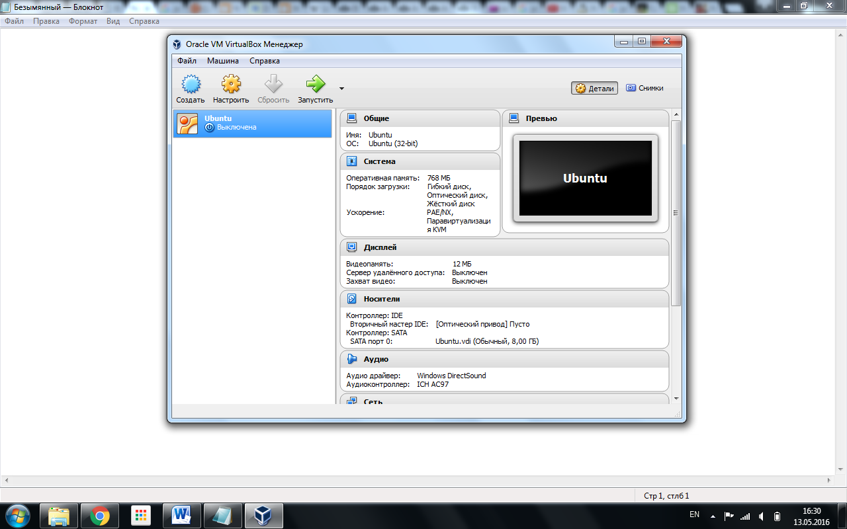The height and width of the screenshot is (529, 847).
Task: Click the "Windows DirectSound" audio driver value
Action: pos(451,376)
